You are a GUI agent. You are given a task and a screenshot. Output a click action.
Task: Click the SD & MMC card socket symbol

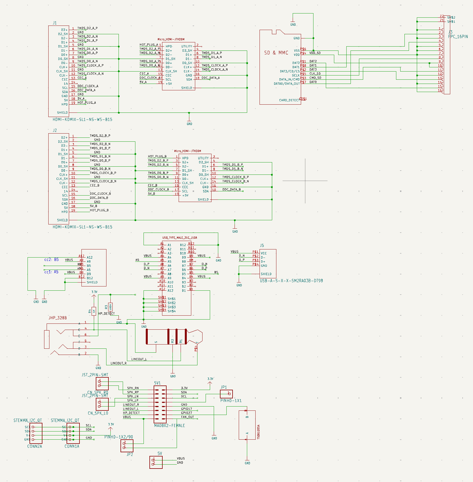coord(280,67)
